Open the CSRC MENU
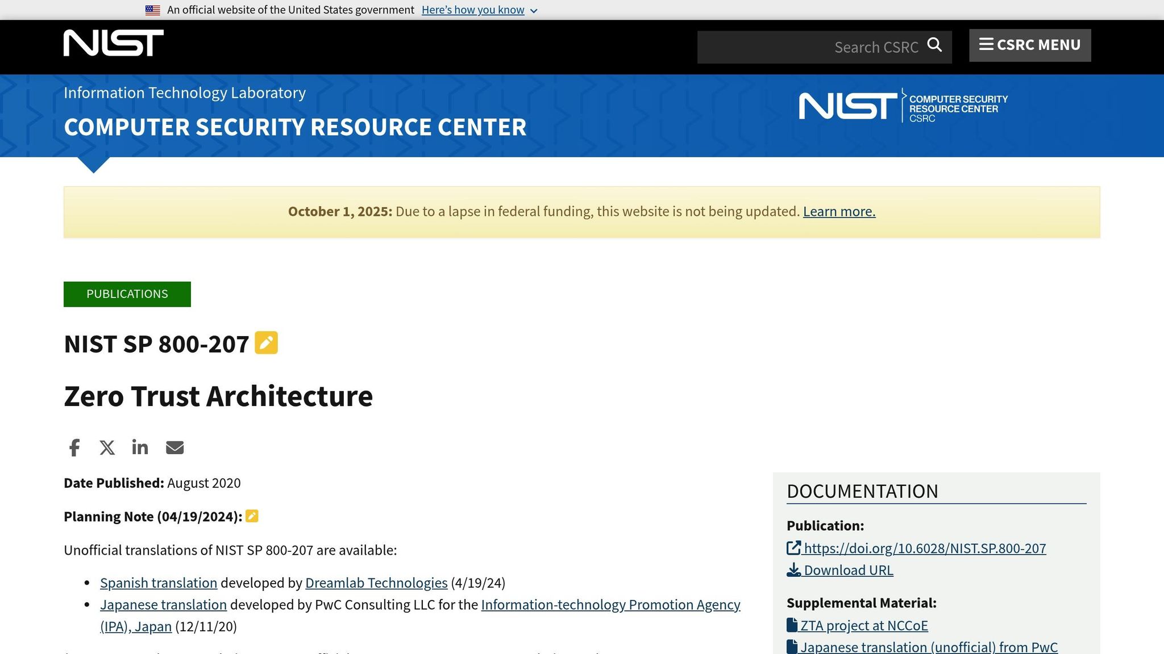The height and width of the screenshot is (654, 1164). click(x=1030, y=45)
